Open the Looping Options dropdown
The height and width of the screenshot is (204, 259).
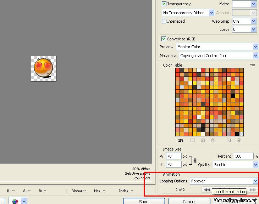click(x=255, y=181)
